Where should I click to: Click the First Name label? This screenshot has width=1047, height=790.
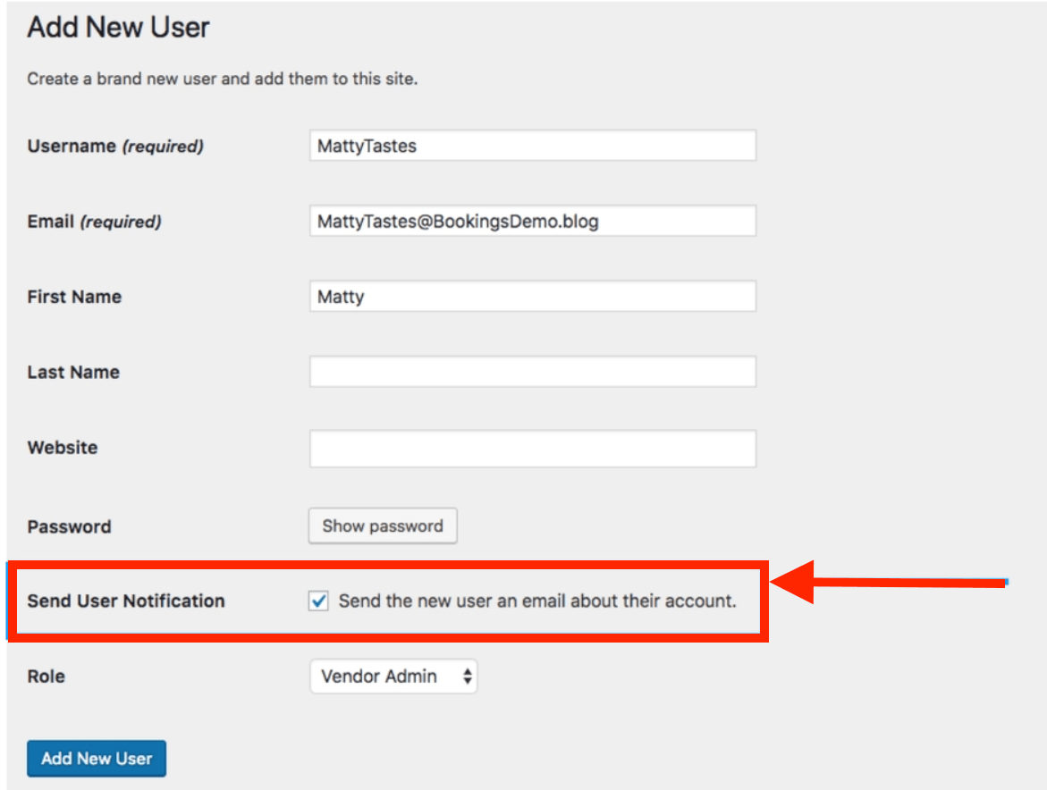click(74, 297)
